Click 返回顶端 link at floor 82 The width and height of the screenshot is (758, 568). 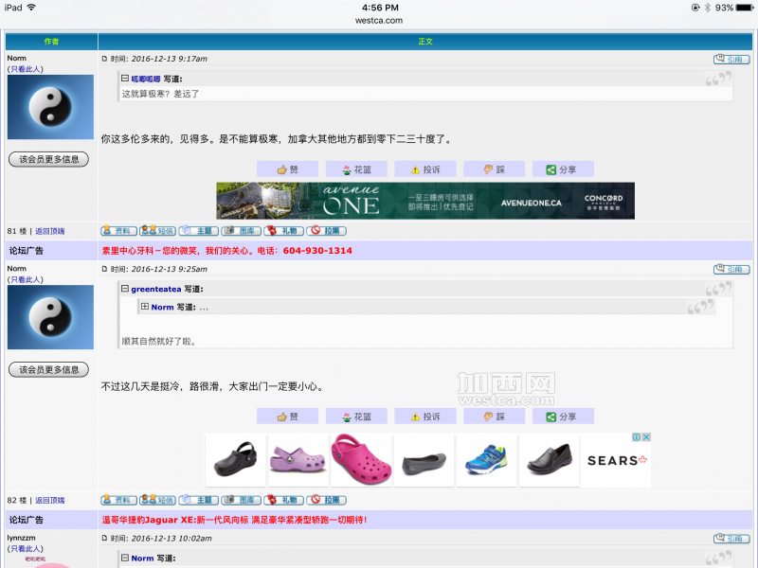pos(50,500)
